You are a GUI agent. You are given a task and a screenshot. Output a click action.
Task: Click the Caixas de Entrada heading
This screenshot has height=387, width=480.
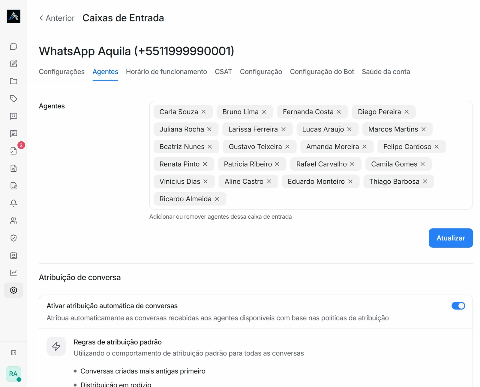pos(123,18)
